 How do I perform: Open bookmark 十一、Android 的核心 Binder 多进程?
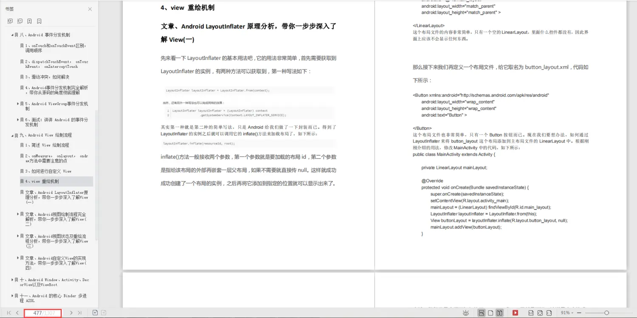coord(54,298)
